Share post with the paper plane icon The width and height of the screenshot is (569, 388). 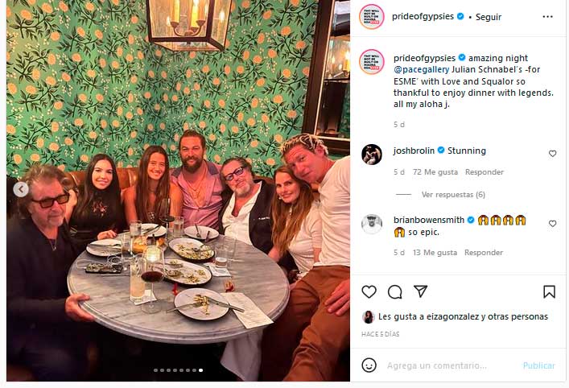tap(420, 291)
